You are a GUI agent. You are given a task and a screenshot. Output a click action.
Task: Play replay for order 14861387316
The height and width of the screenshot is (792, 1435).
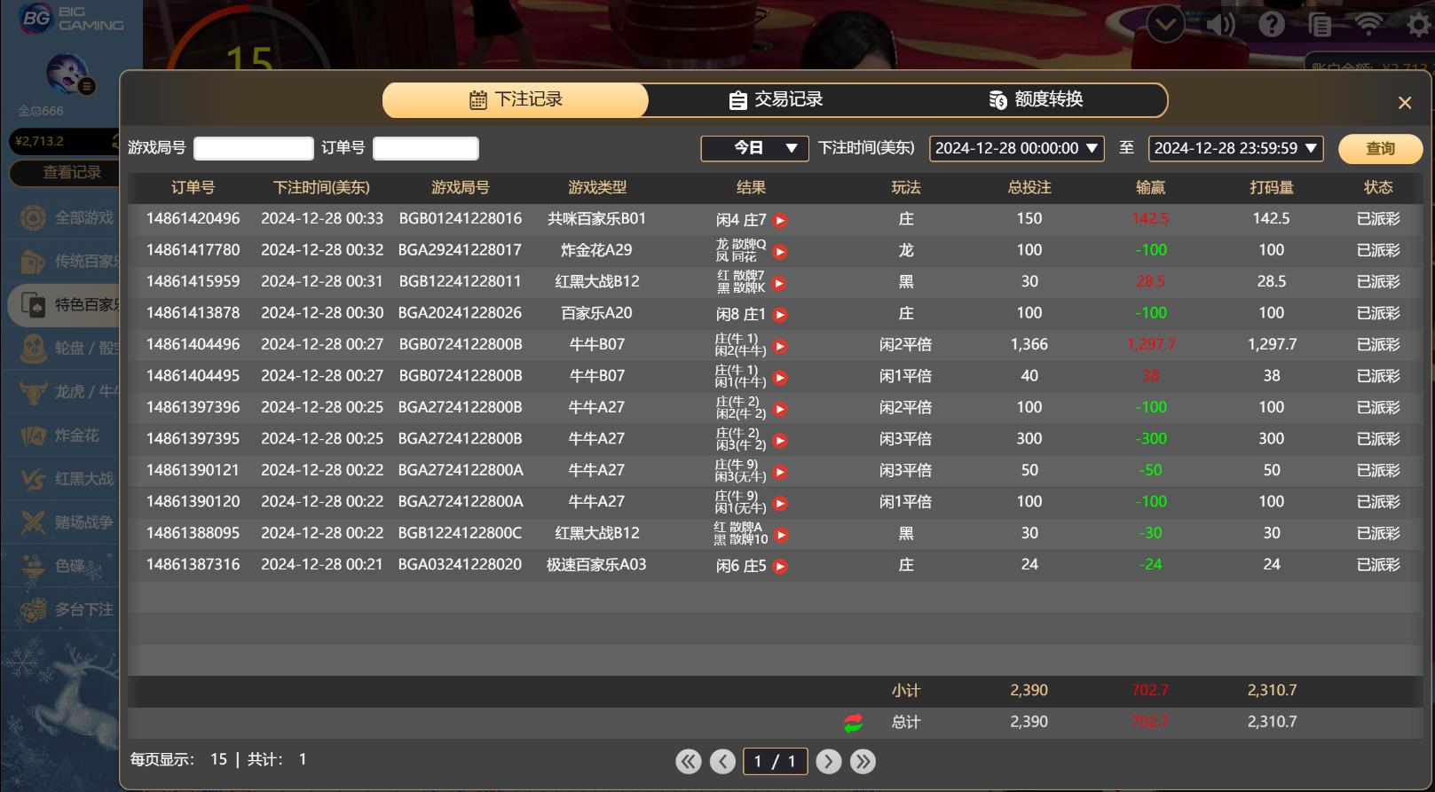click(780, 566)
